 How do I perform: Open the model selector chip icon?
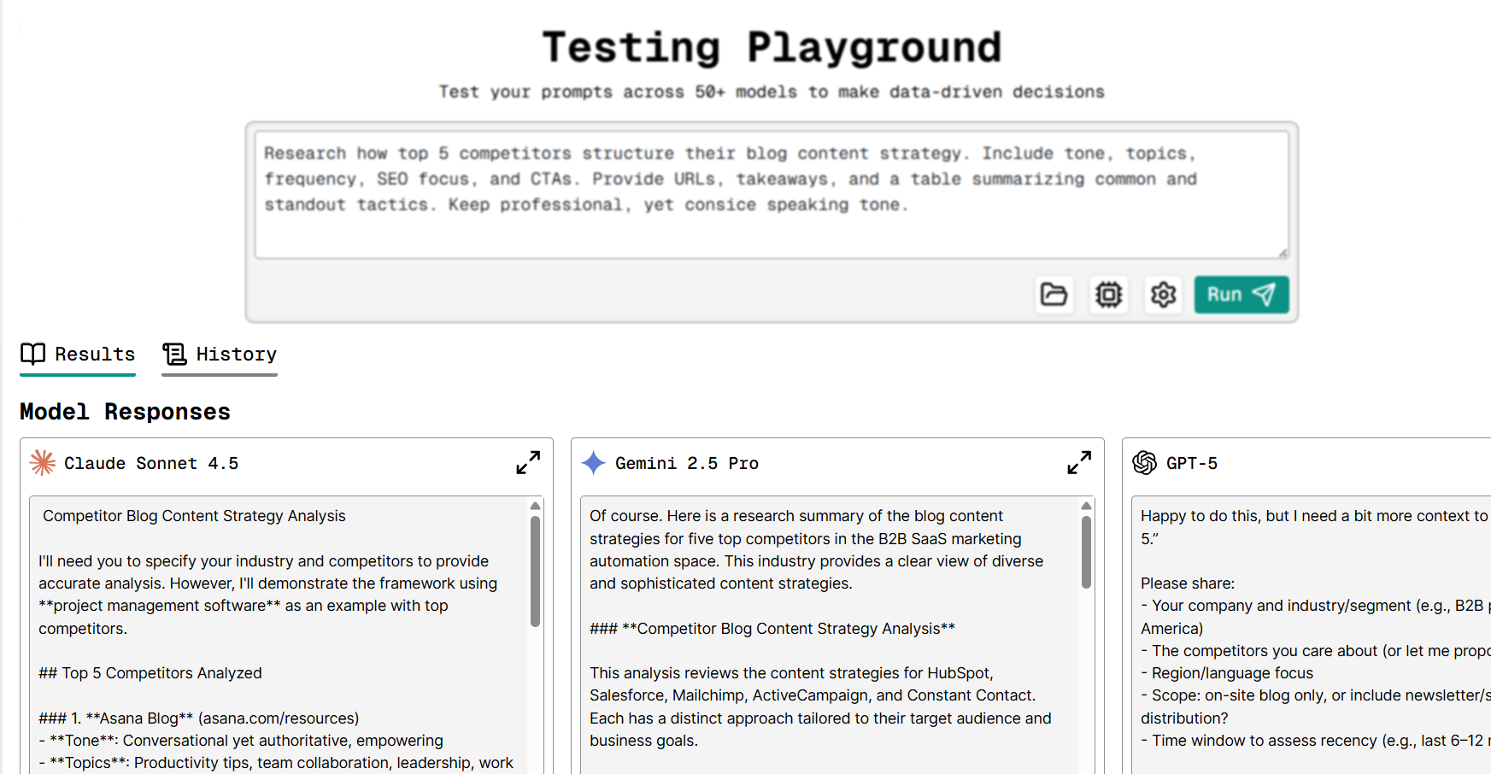1108,295
